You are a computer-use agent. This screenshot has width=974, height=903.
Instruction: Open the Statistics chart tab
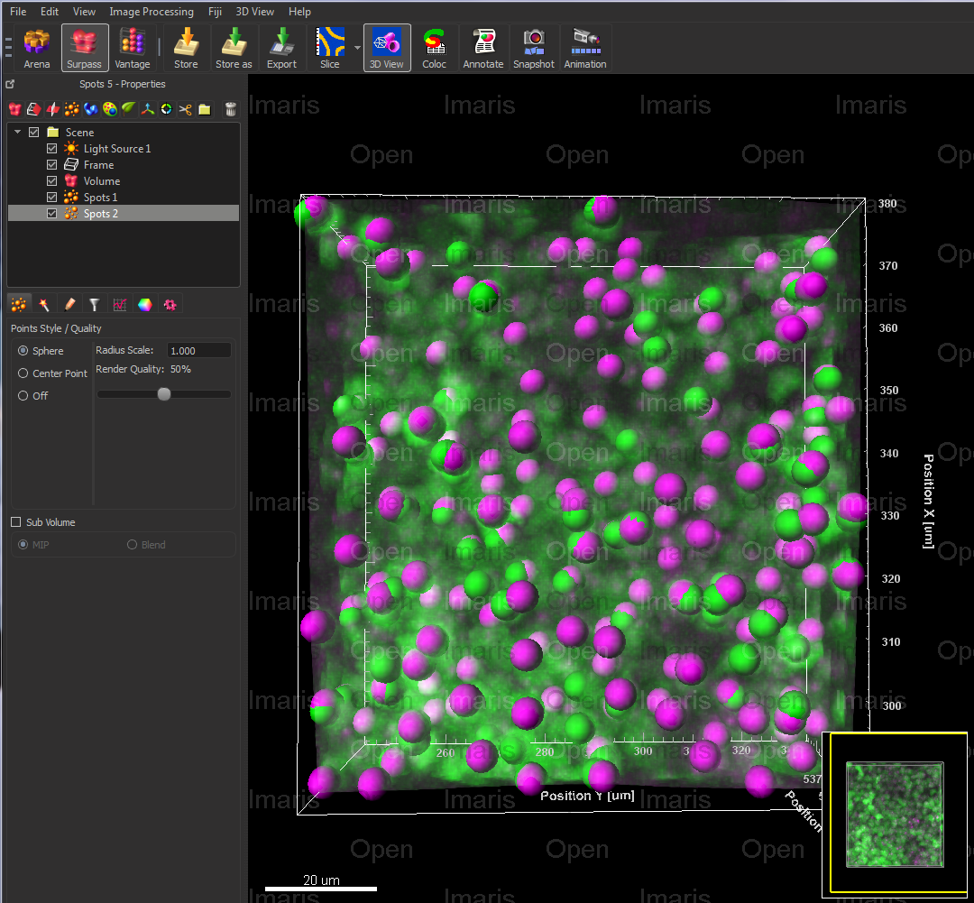tap(119, 305)
